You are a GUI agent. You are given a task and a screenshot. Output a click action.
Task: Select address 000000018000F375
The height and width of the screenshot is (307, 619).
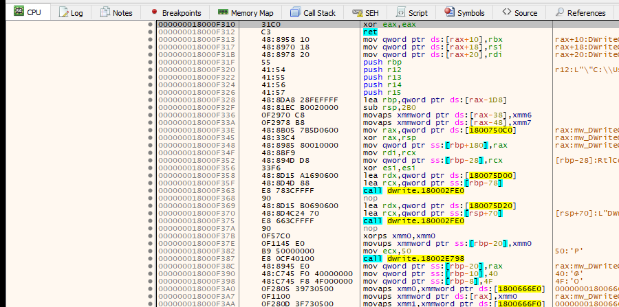[197, 221]
